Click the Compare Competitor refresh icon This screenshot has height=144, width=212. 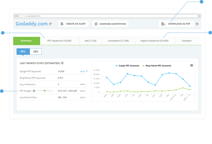point(96,24)
